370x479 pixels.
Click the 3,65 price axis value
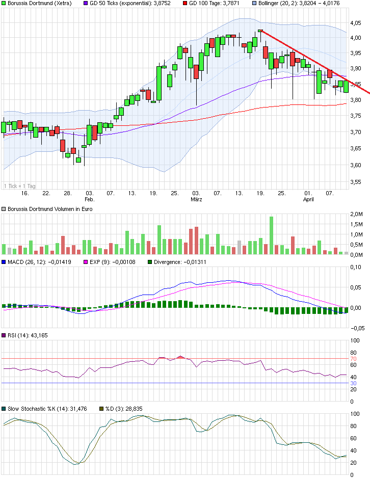click(x=356, y=148)
